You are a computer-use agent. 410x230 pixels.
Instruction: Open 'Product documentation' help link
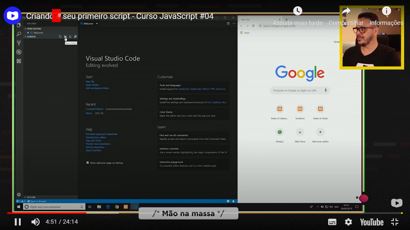pyautogui.click(x=98, y=144)
